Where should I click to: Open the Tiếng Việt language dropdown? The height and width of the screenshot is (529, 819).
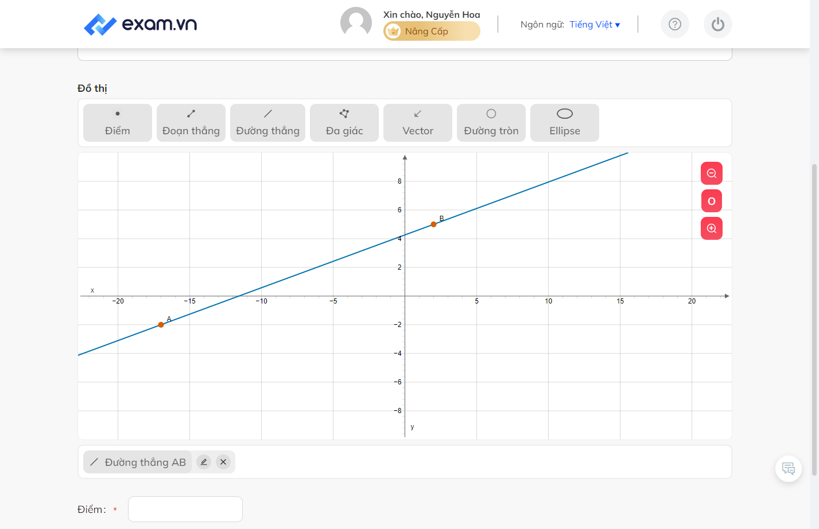point(595,25)
